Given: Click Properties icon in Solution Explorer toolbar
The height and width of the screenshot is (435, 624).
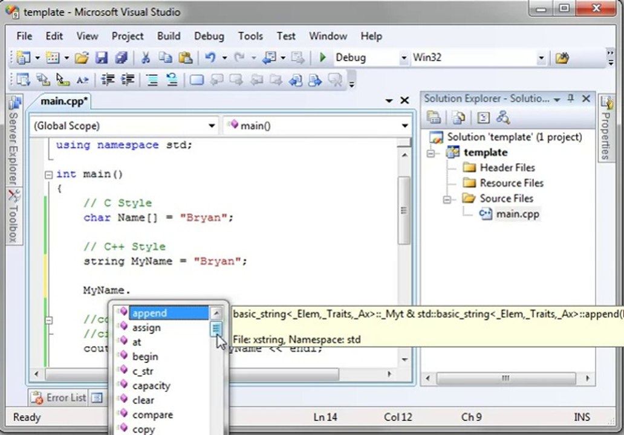Looking at the screenshot, I should [434, 118].
